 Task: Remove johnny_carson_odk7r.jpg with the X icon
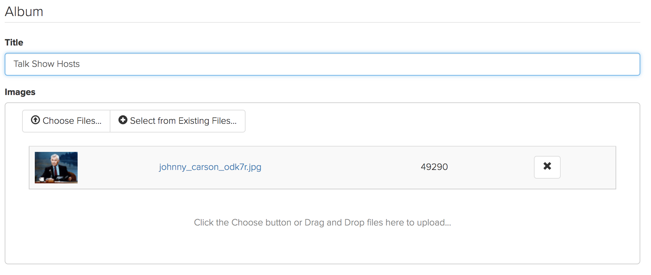[x=547, y=166]
